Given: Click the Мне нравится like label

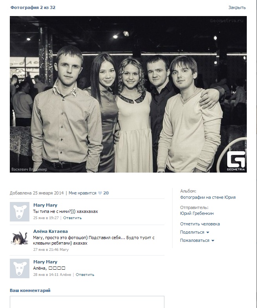Looking at the screenshot, I should [x=82, y=193].
